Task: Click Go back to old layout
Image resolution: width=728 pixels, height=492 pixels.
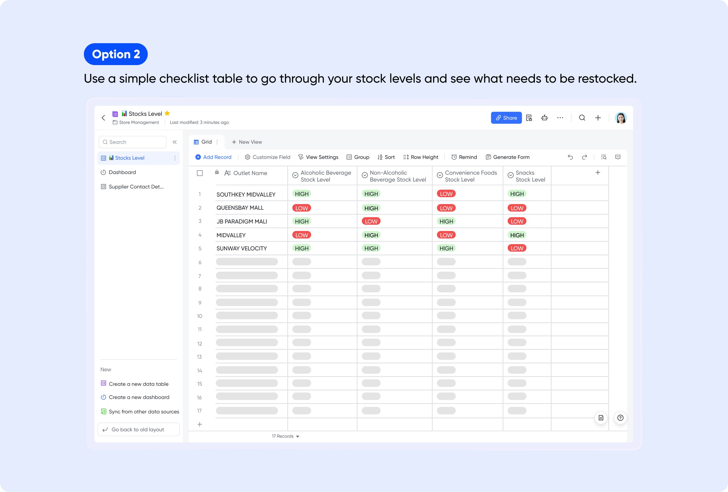Action: click(x=138, y=429)
